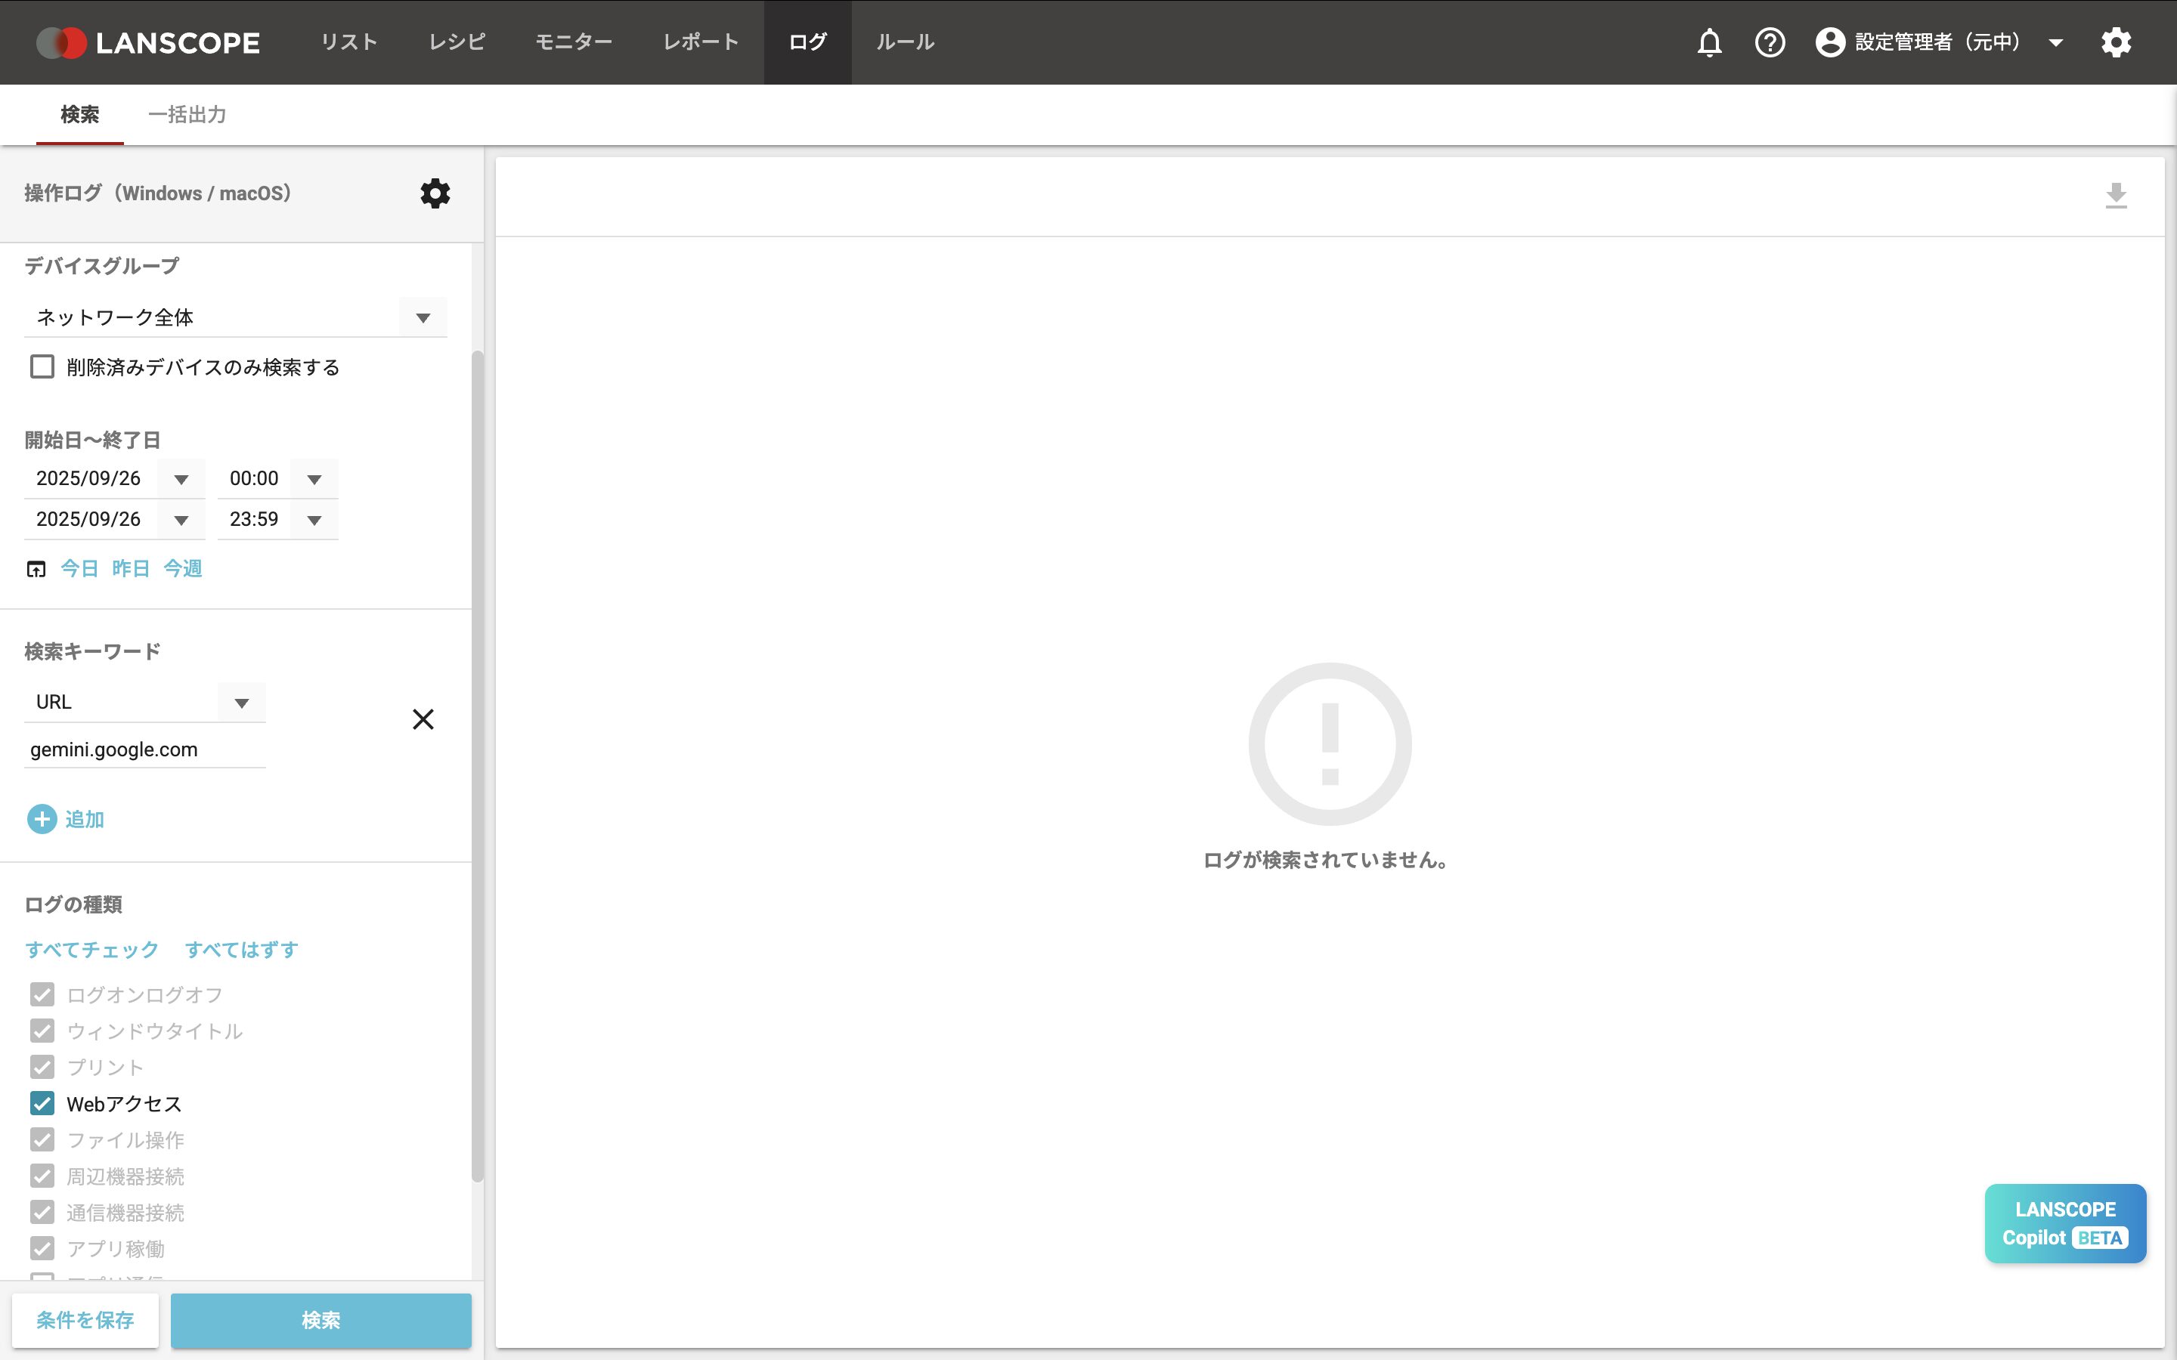Screen dimensions: 2177x1360
Task: Switch to the 一括出力 tab
Action: pyautogui.click(x=187, y=114)
